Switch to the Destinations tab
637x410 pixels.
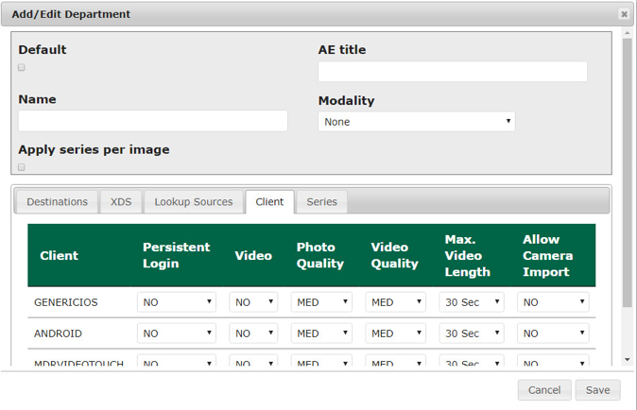coord(57,202)
